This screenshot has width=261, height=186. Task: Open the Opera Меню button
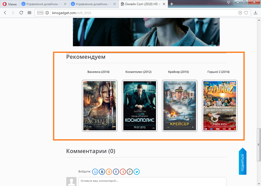[10, 4]
